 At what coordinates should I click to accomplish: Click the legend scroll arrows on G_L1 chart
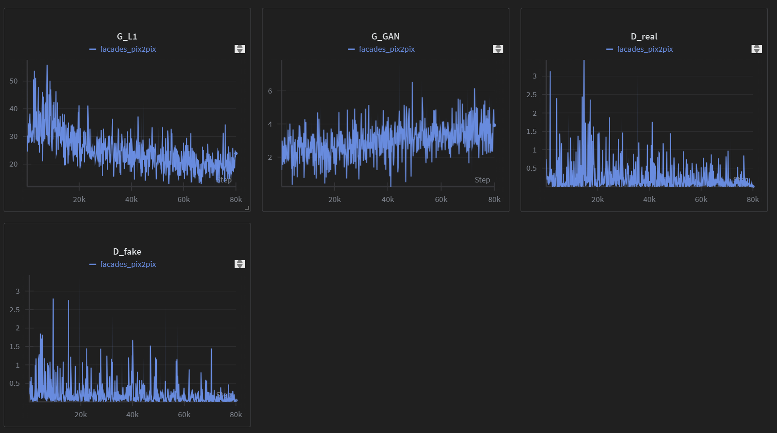tap(240, 49)
